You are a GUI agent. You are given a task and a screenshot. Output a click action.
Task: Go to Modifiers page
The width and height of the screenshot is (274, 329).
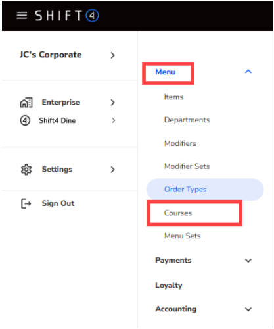point(180,143)
